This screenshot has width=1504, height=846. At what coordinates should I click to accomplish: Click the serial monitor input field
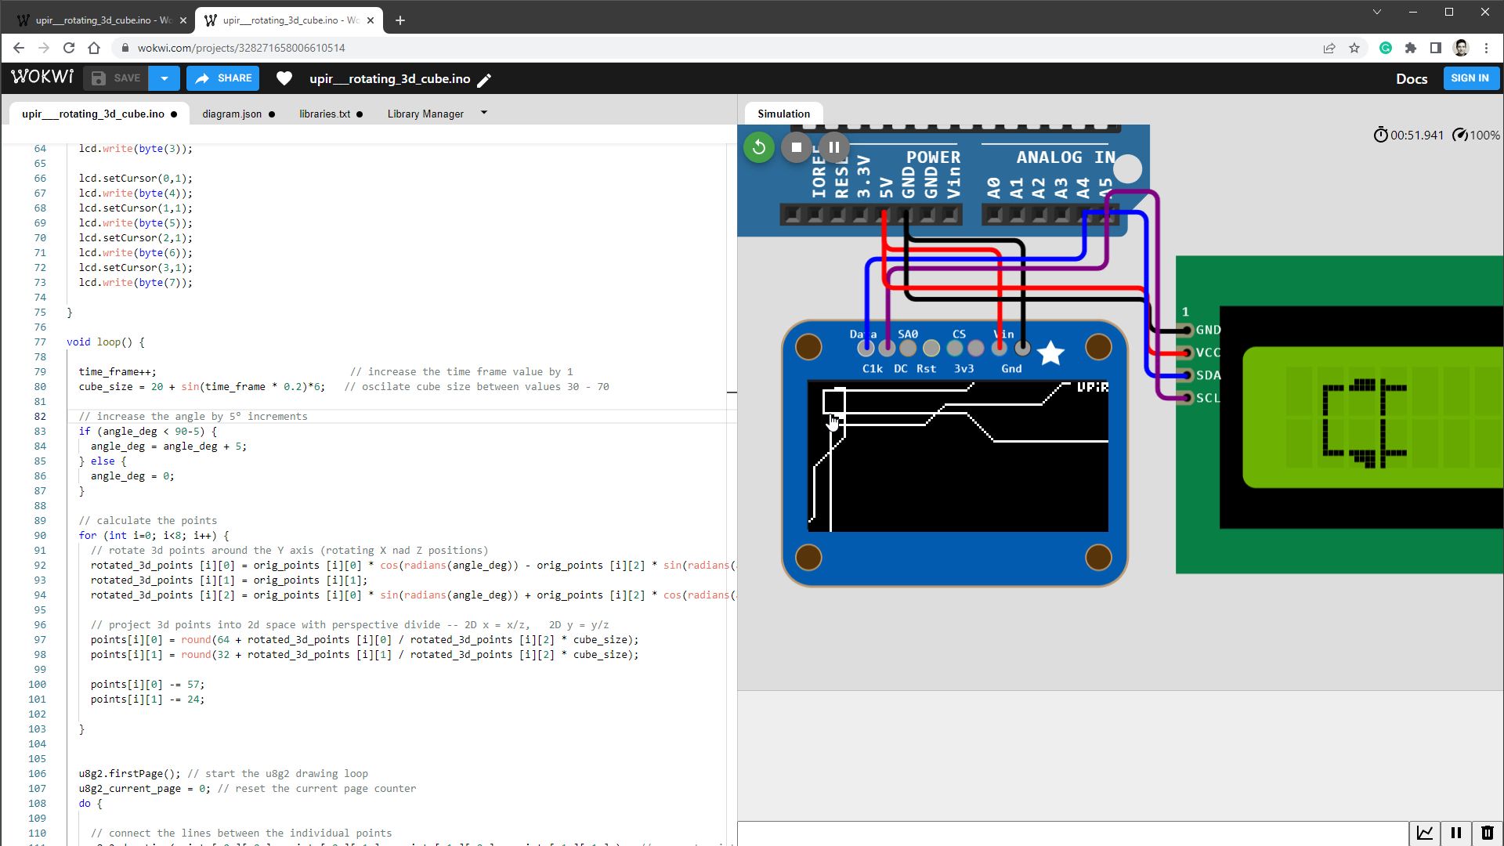click(1073, 833)
